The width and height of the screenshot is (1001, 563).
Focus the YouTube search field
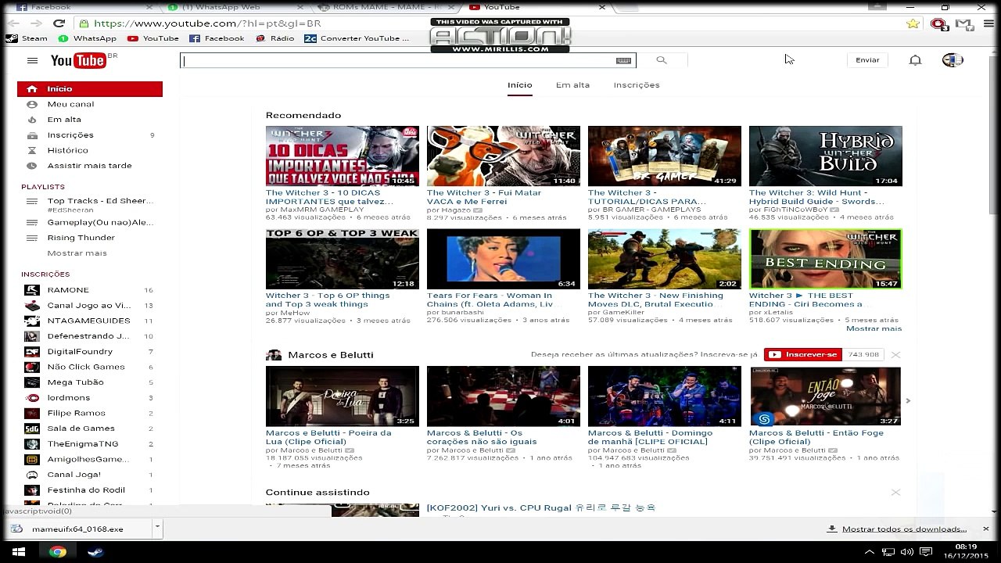(x=407, y=60)
